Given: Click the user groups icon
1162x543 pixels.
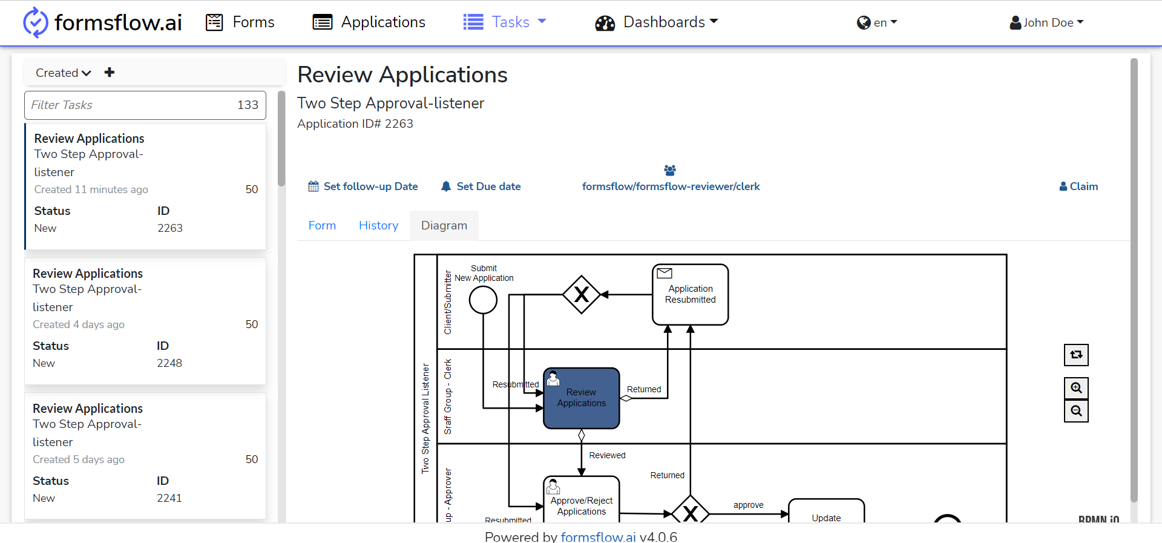Looking at the screenshot, I should (670, 170).
